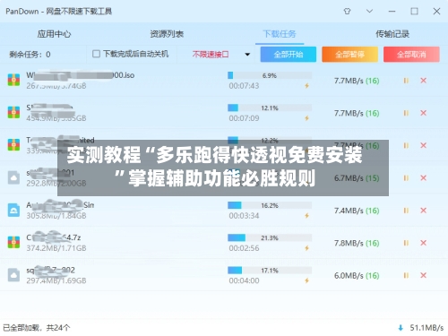The image size is (448, 336).
Task: Click the 全部开始 button
Action: [289, 55]
